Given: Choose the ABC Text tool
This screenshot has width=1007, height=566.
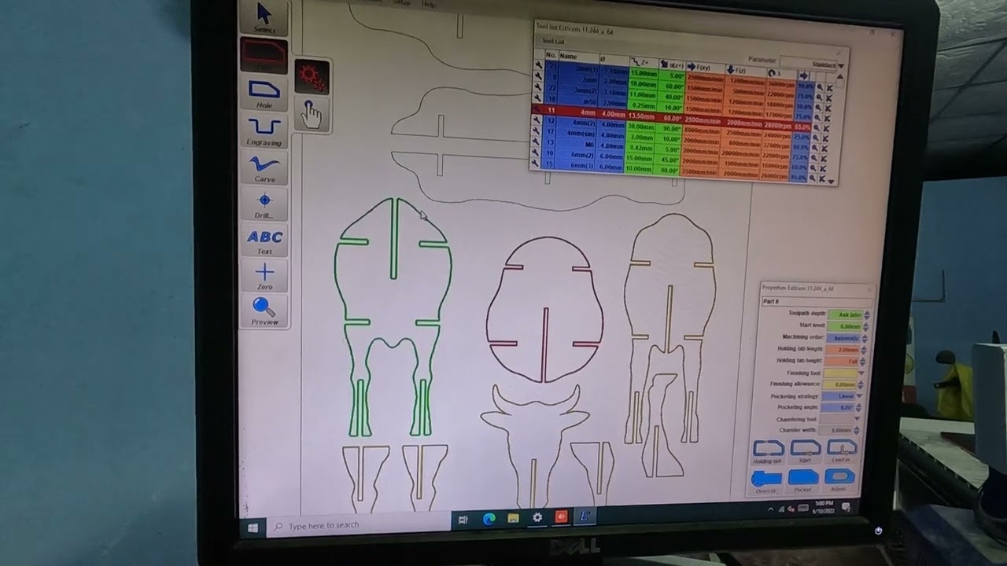Looking at the screenshot, I should pyautogui.click(x=264, y=240).
